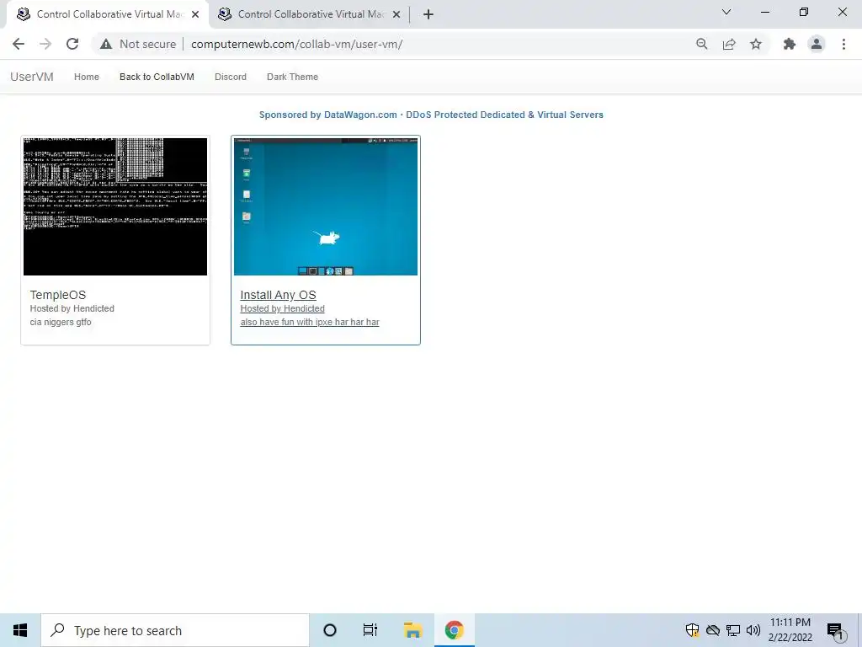This screenshot has width=862, height=647.
Task: Go back using the browser back arrow
Action: pyautogui.click(x=19, y=44)
